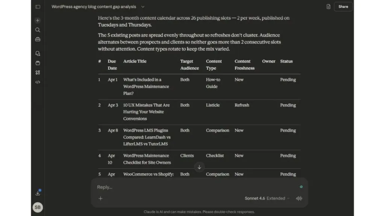385x216 pixels.
Task: Open the SB user avatar menu
Action: click(x=38, y=207)
